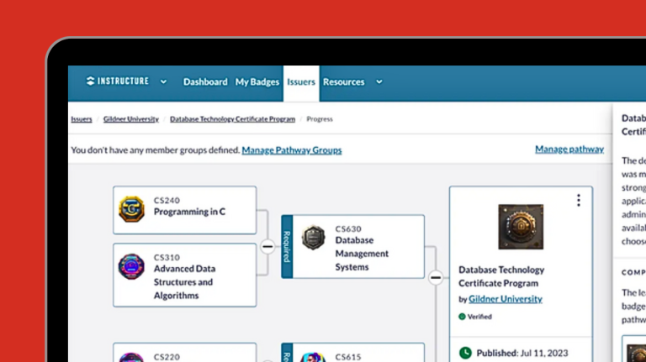Open the Dashboard tab
The height and width of the screenshot is (362, 646).
pyautogui.click(x=205, y=81)
